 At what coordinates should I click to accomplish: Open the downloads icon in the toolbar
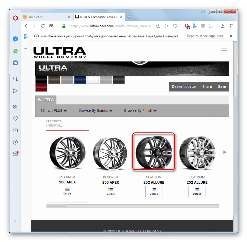222,26
